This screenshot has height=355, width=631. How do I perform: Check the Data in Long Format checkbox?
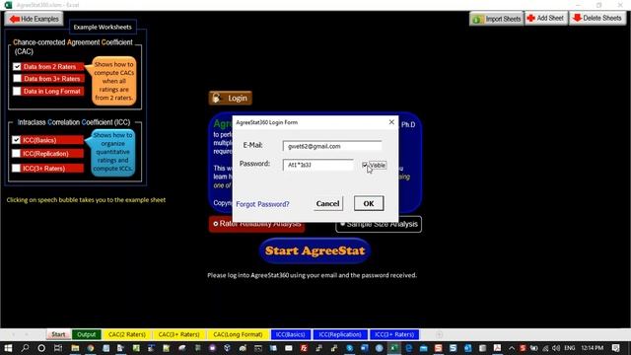pos(17,91)
